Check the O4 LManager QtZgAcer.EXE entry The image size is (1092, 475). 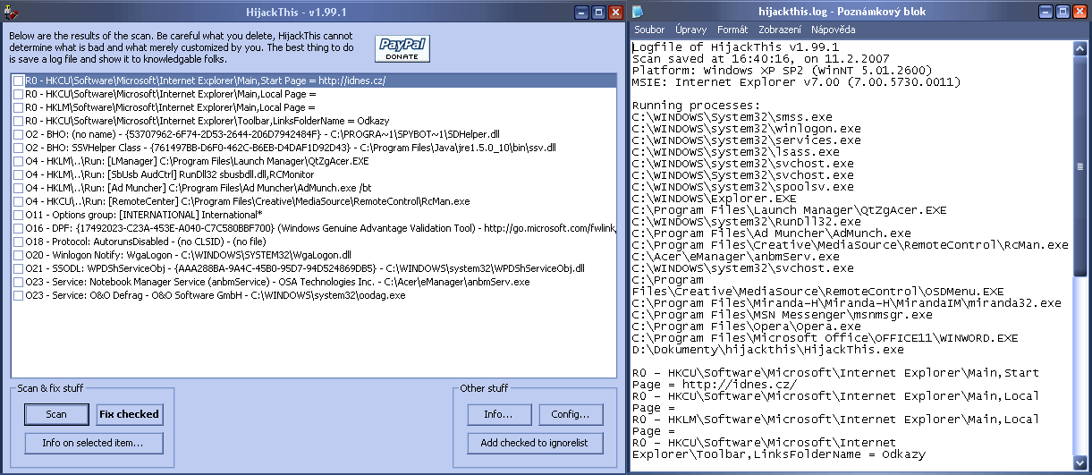pyautogui.click(x=19, y=161)
